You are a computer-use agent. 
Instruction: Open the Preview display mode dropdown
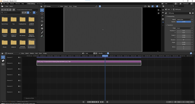point(51,6)
